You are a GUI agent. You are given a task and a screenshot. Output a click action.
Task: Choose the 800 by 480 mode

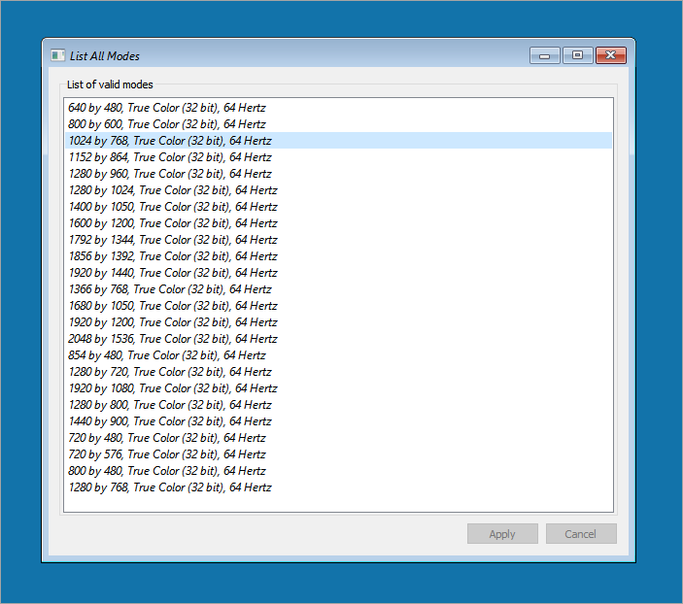[338, 471]
